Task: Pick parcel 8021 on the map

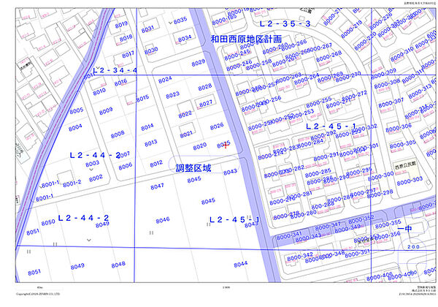Action: click(x=186, y=134)
